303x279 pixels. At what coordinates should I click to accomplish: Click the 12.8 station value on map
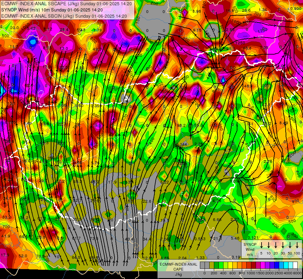(x=147, y=258)
